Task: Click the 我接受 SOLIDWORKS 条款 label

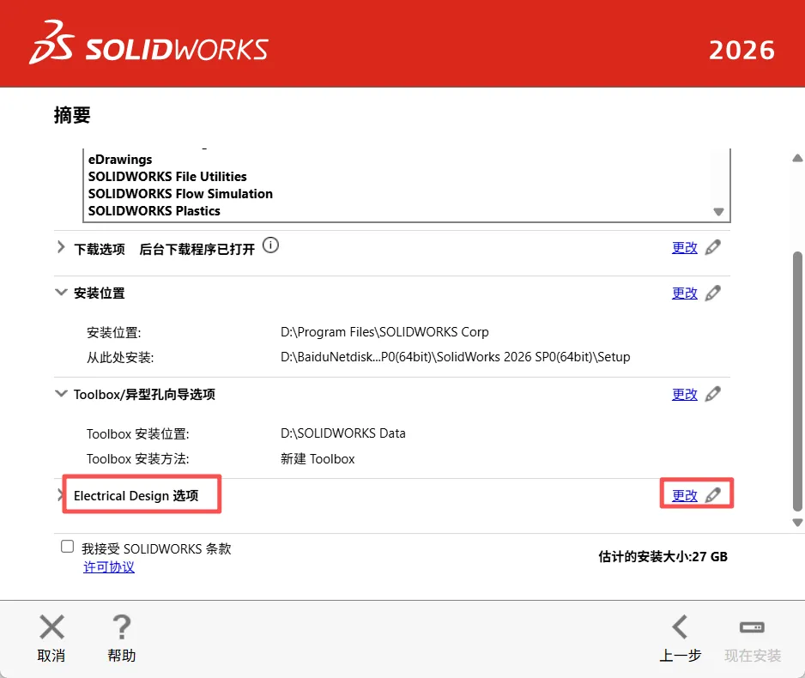Action: tap(156, 548)
